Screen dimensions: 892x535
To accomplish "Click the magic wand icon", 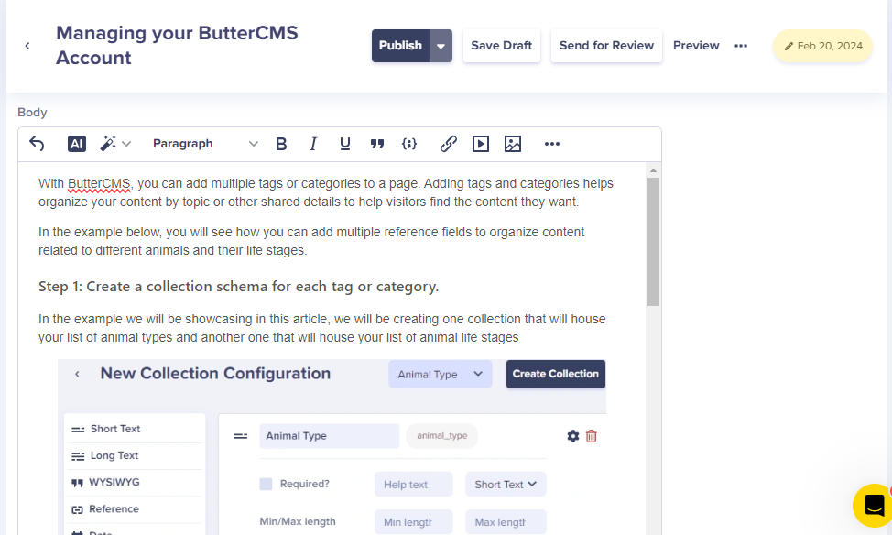I will (107, 144).
